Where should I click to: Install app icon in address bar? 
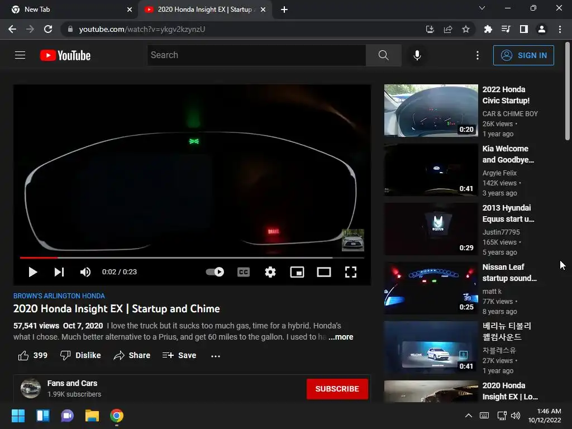[430, 29]
